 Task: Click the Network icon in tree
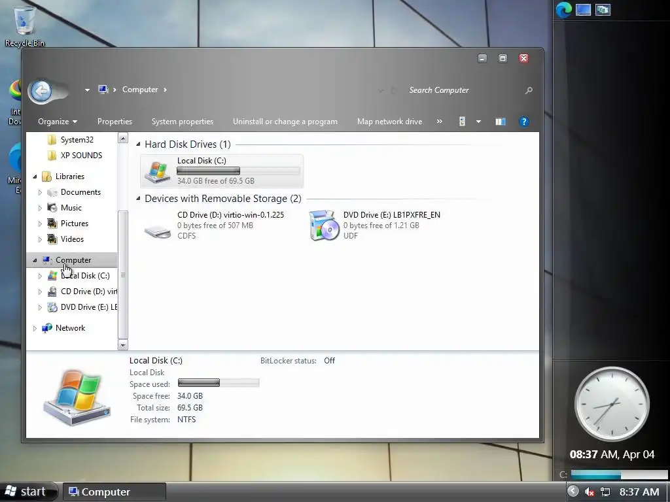pyautogui.click(x=46, y=328)
